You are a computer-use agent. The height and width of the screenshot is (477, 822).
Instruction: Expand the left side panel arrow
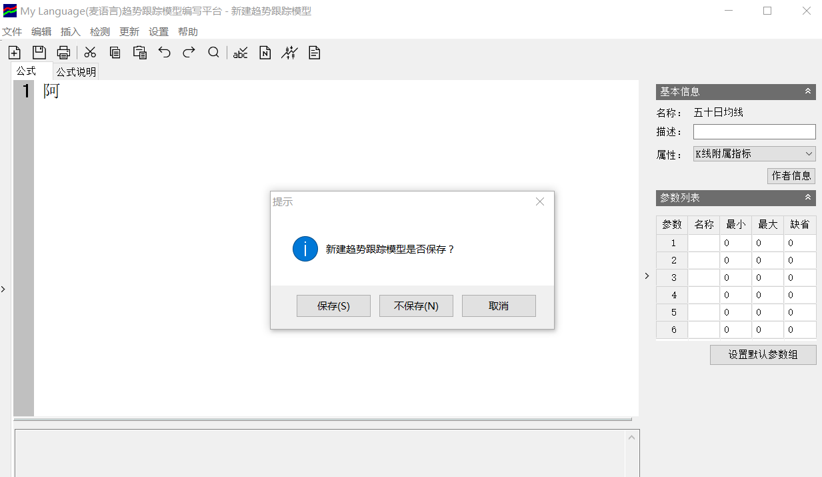point(3,289)
